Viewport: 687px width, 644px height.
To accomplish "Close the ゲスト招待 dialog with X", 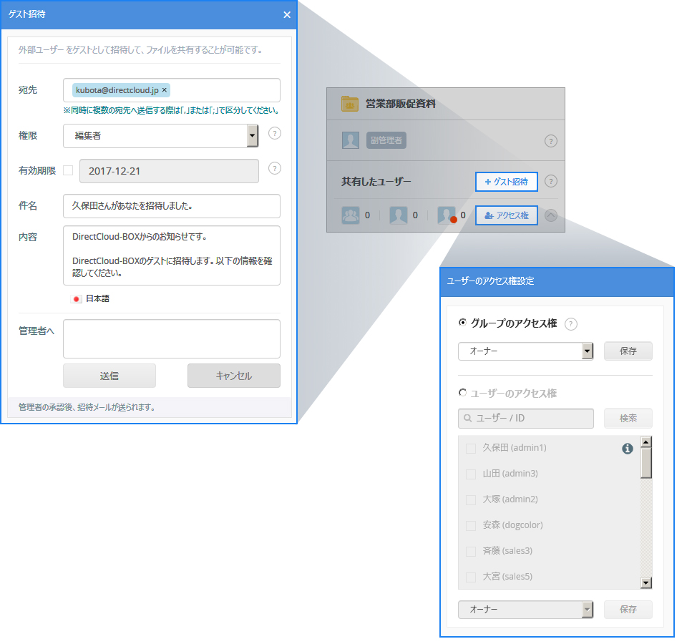I will coord(287,15).
